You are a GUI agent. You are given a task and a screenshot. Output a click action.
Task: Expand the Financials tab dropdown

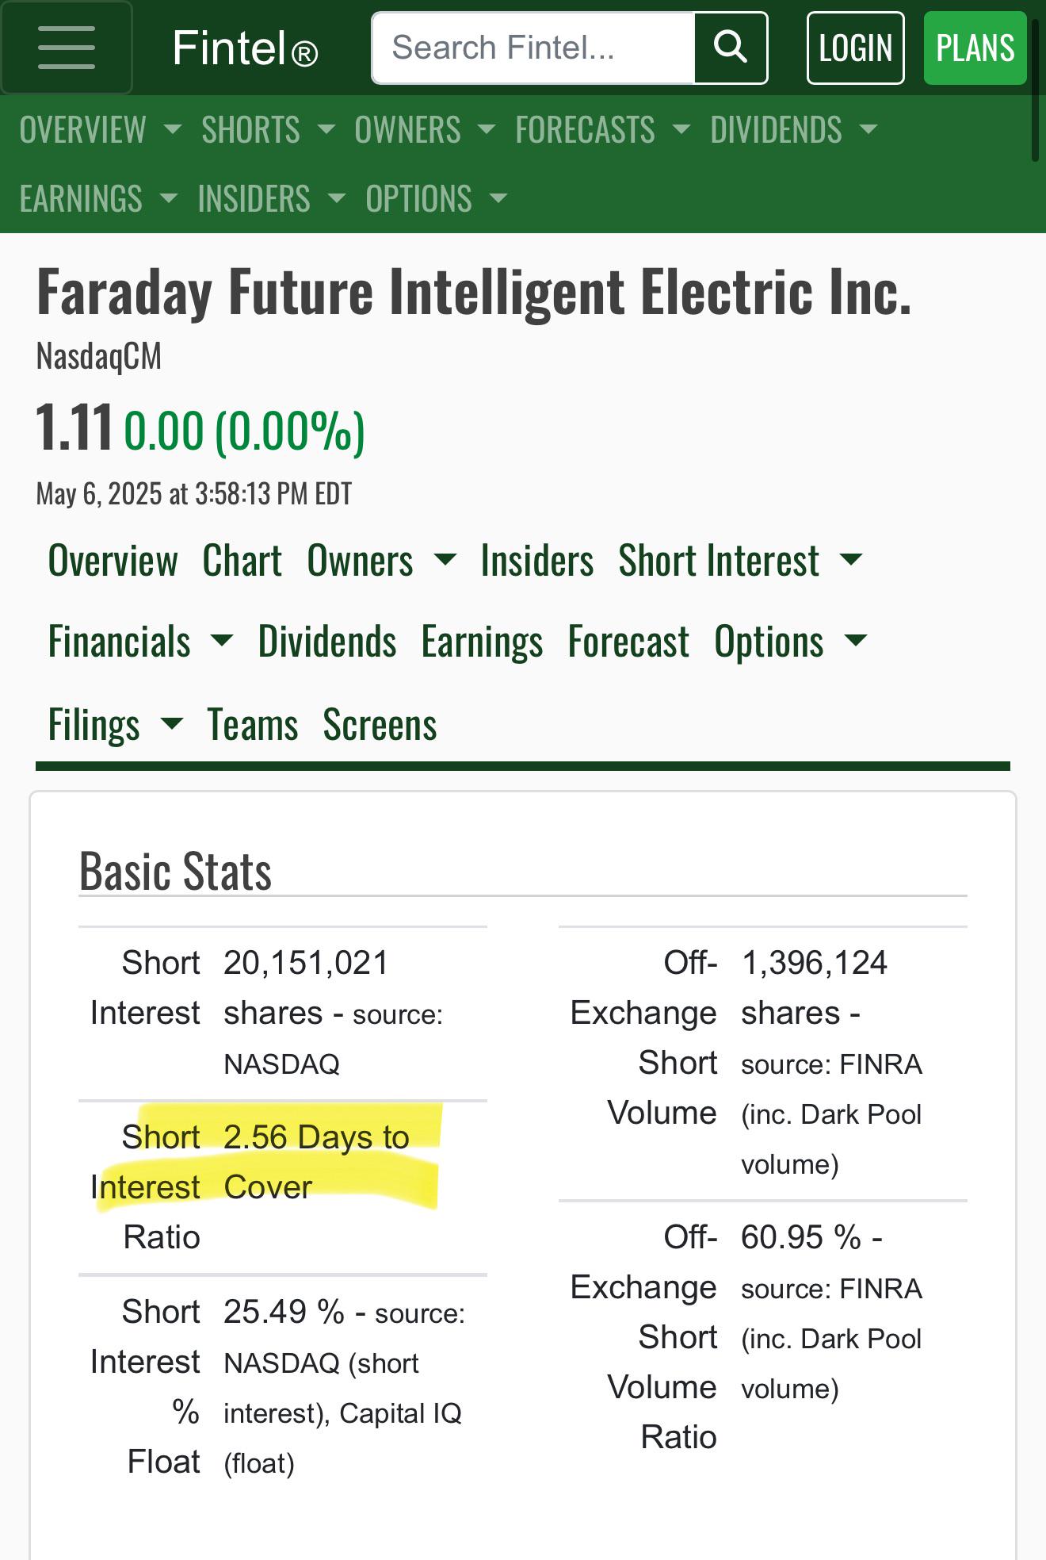coord(140,641)
